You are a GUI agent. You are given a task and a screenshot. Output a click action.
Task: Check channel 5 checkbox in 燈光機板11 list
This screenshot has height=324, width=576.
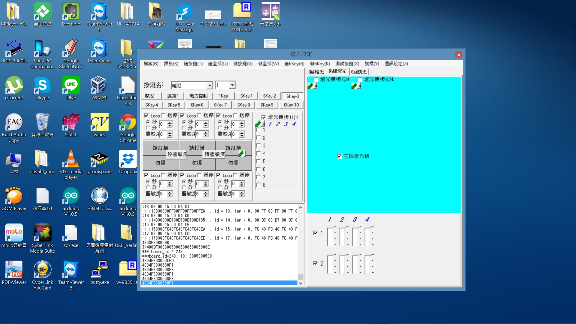click(x=258, y=161)
